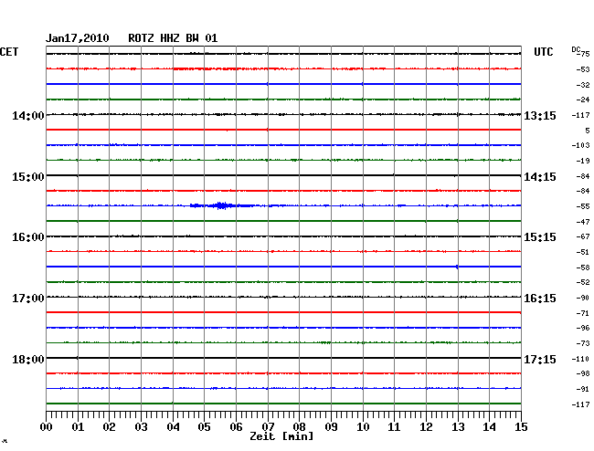
Task: Click the x-axis minute tick label 02
Action: [109, 427]
